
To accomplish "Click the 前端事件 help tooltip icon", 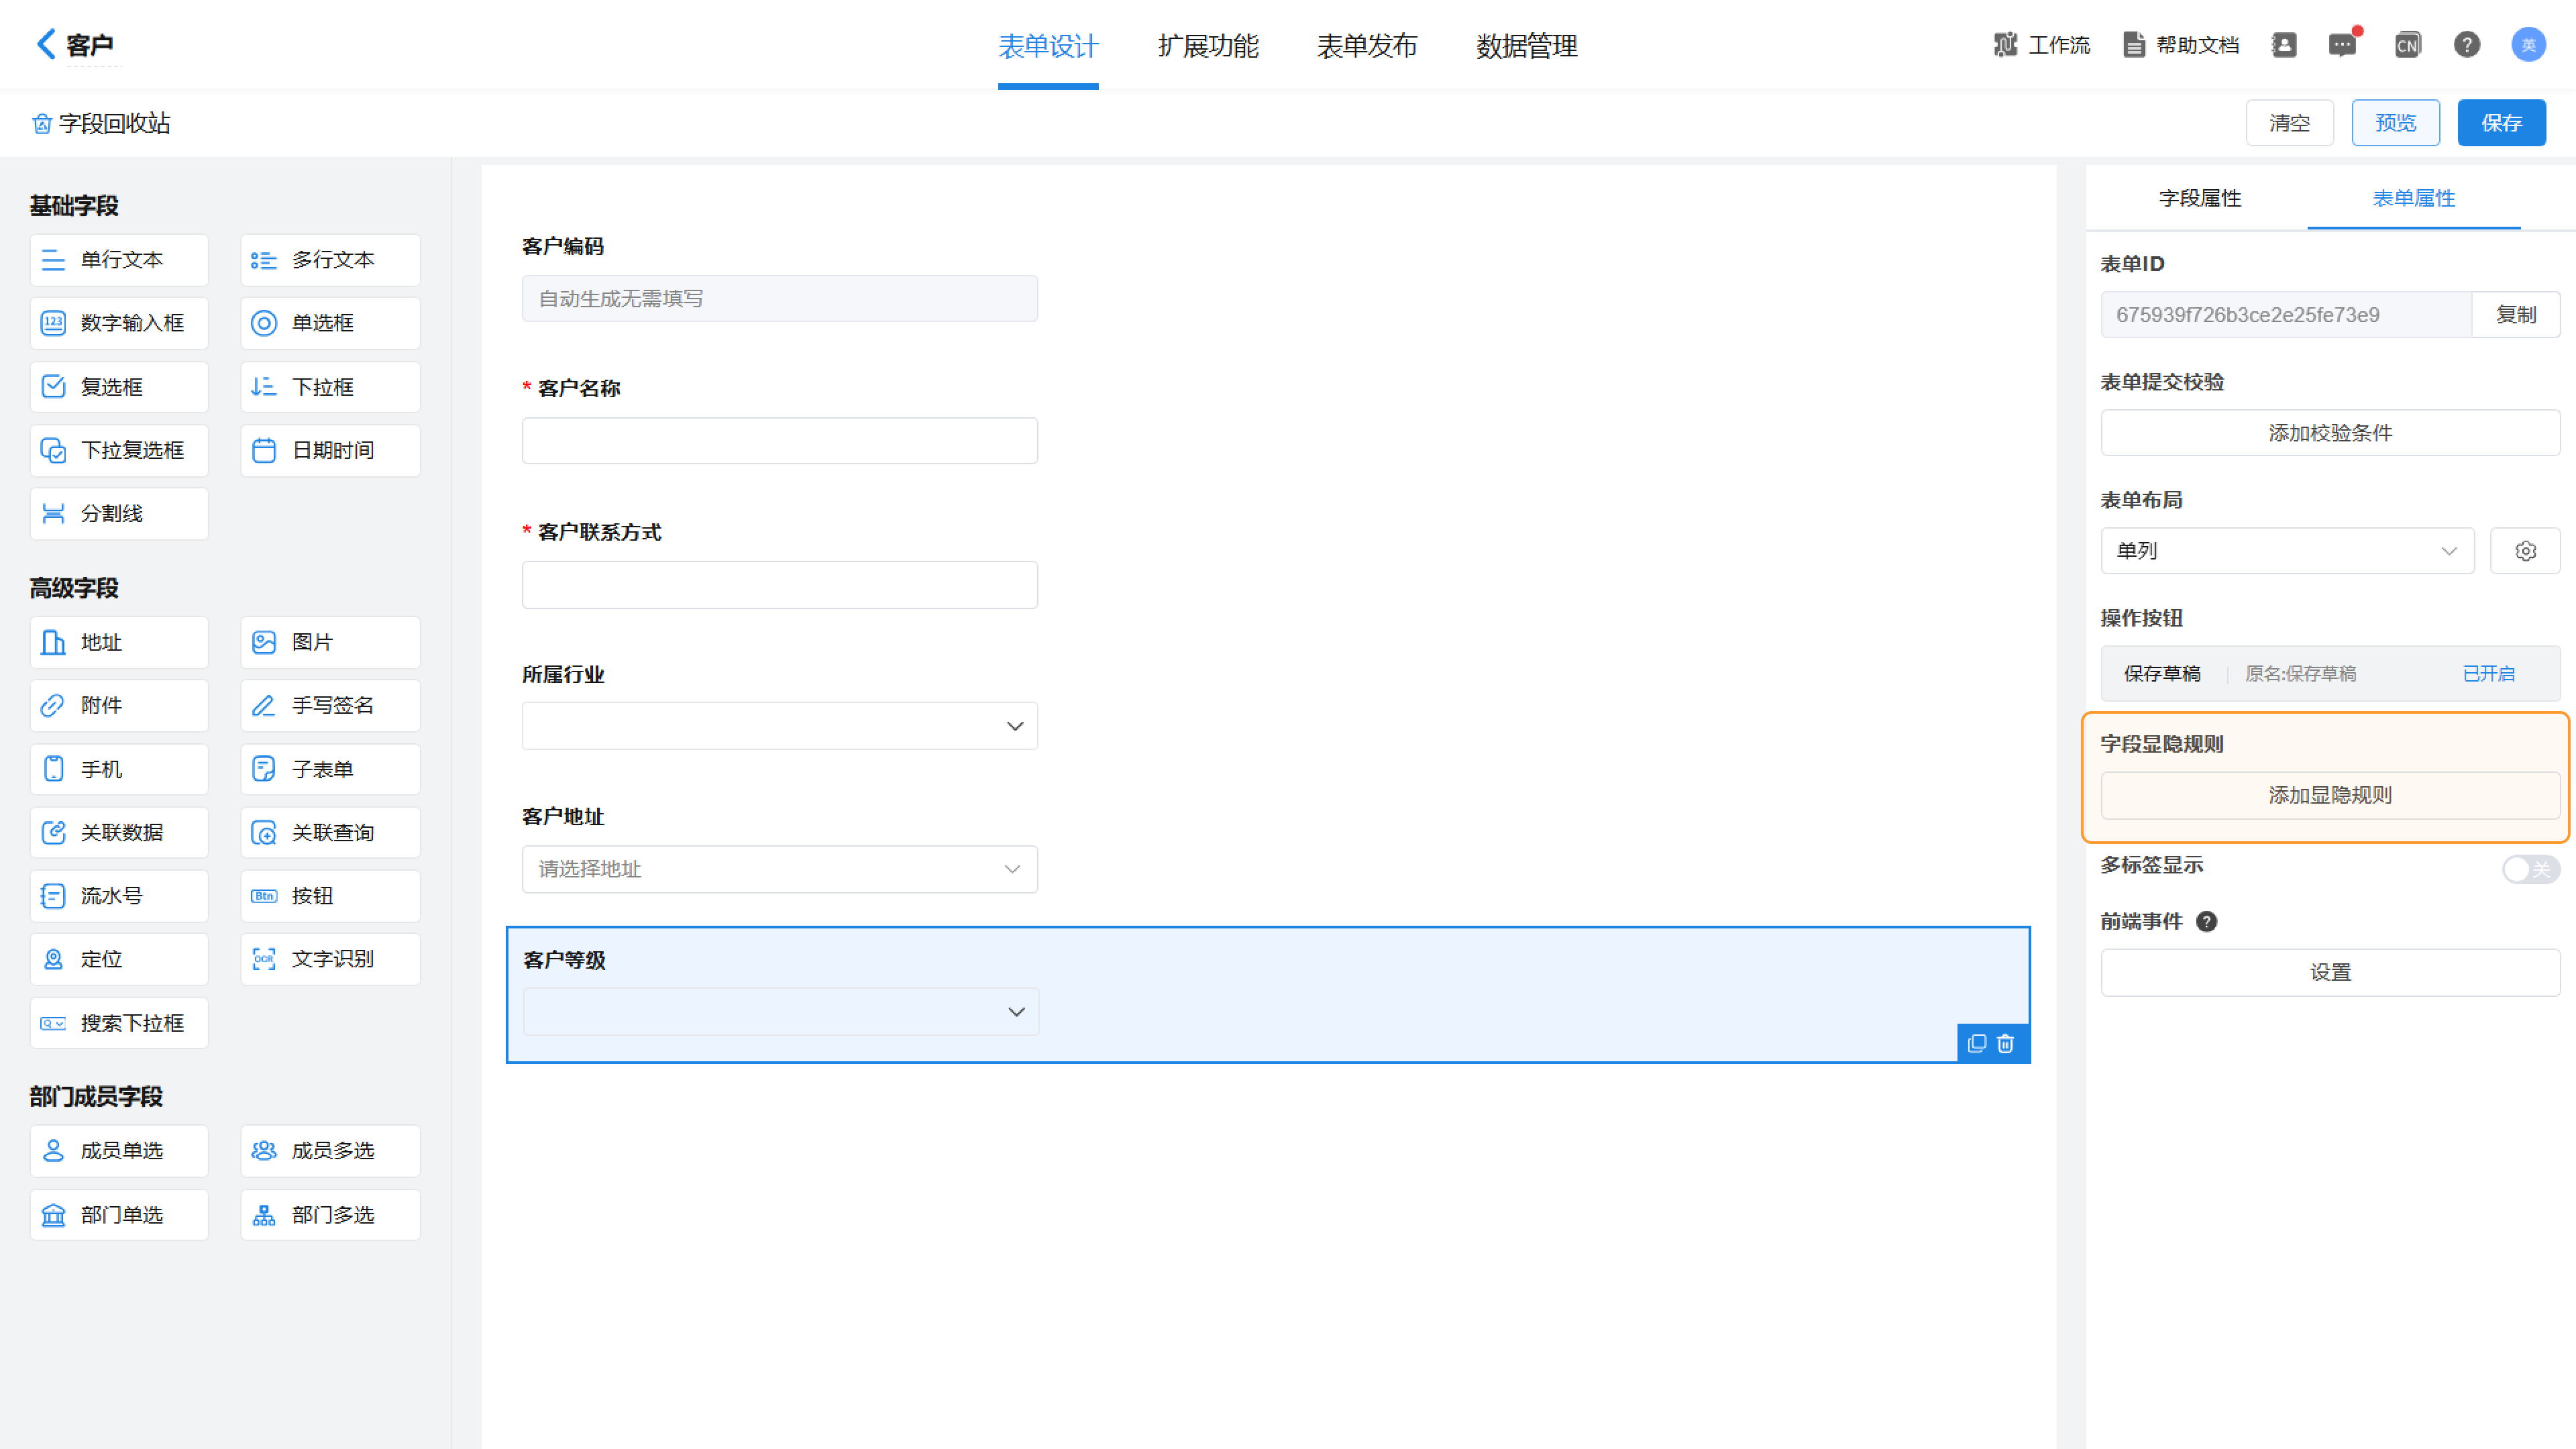I will (x=2206, y=922).
